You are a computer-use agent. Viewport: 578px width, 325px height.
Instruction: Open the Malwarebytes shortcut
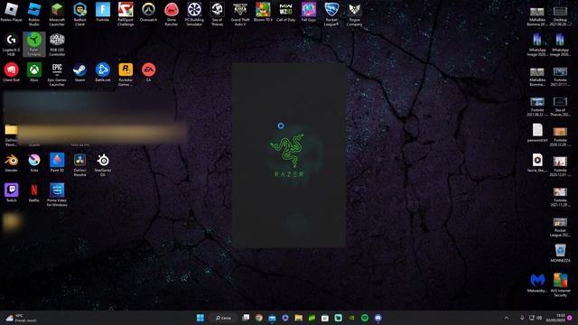pos(537,283)
